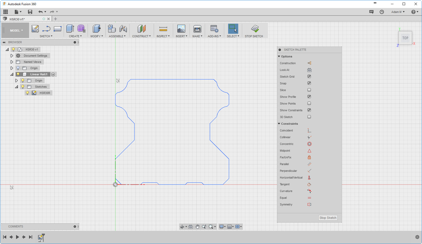Open the CONSTRUCT menu
This screenshot has height=244, width=422.
[141, 36]
